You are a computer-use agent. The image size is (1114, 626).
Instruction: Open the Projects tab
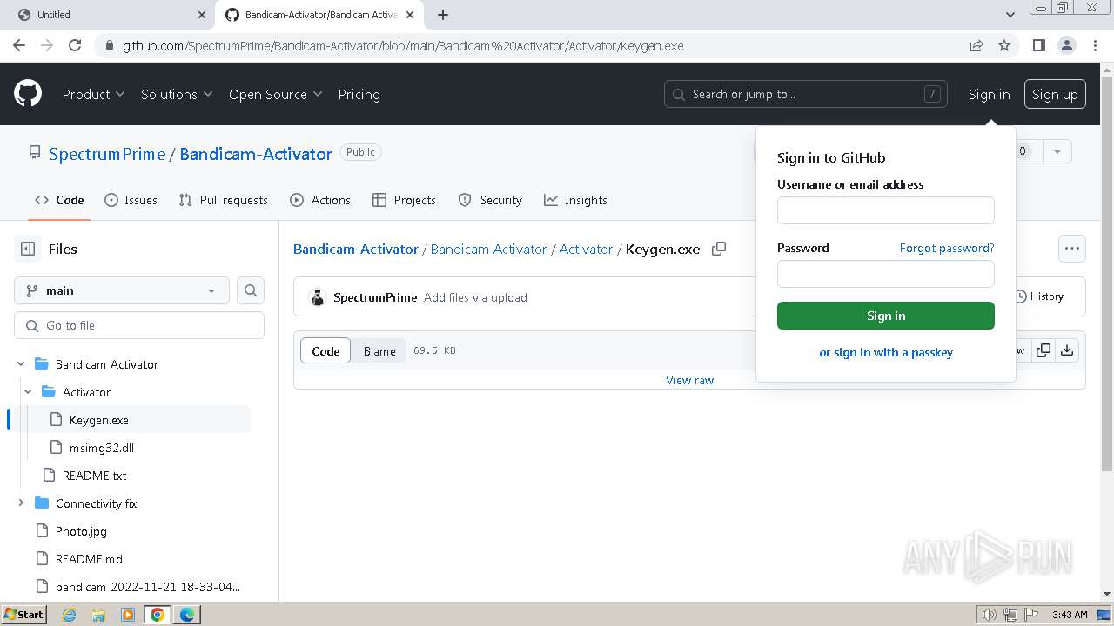coord(404,200)
